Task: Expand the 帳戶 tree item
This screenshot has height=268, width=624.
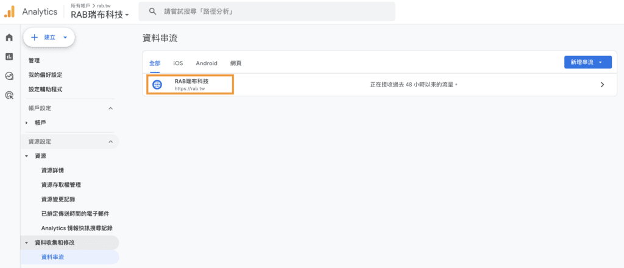Action: pos(27,123)
